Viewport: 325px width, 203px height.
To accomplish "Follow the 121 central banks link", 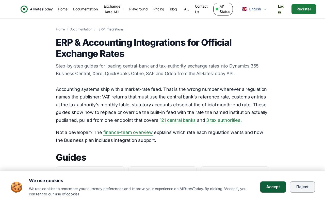I will (x=178, y=120).
